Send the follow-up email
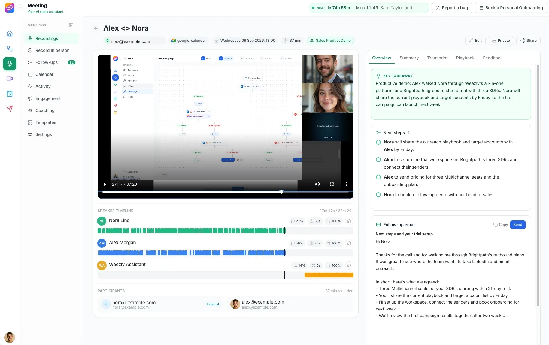Viewport: 549px width, 345px height. [x=518, y=225]
